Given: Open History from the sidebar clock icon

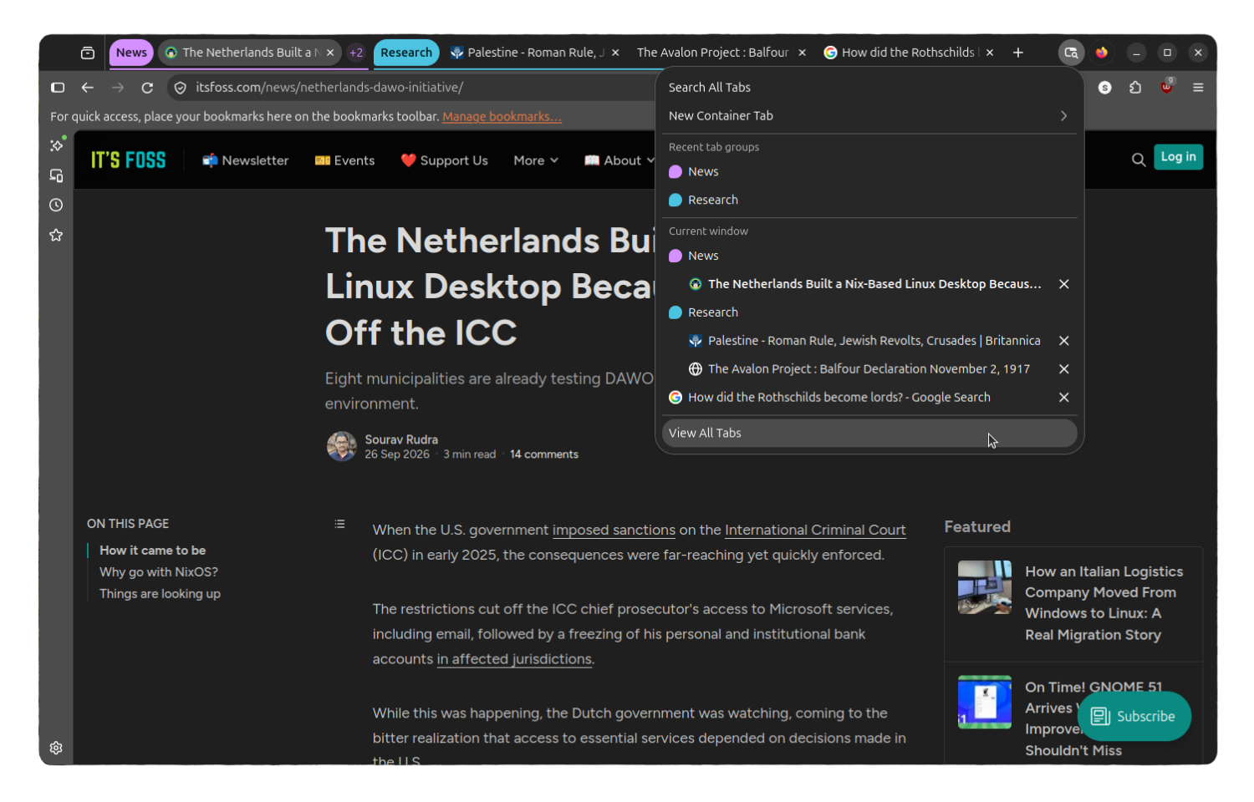Looking at the screenshot, I should tap(57, 206).
